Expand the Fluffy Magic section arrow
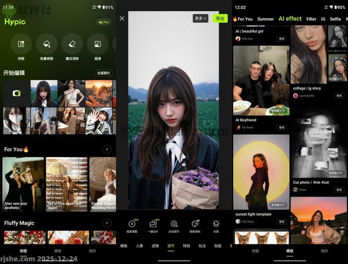 click(x=107, y=223)
